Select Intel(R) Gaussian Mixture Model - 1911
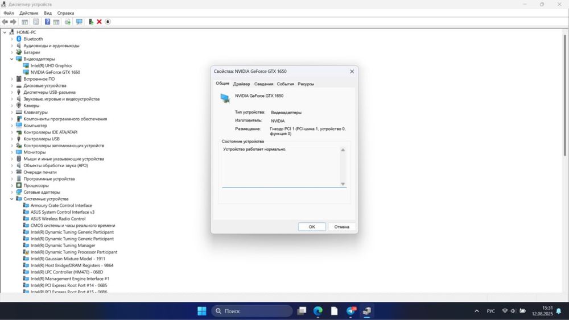 click(x=68, y=259)
